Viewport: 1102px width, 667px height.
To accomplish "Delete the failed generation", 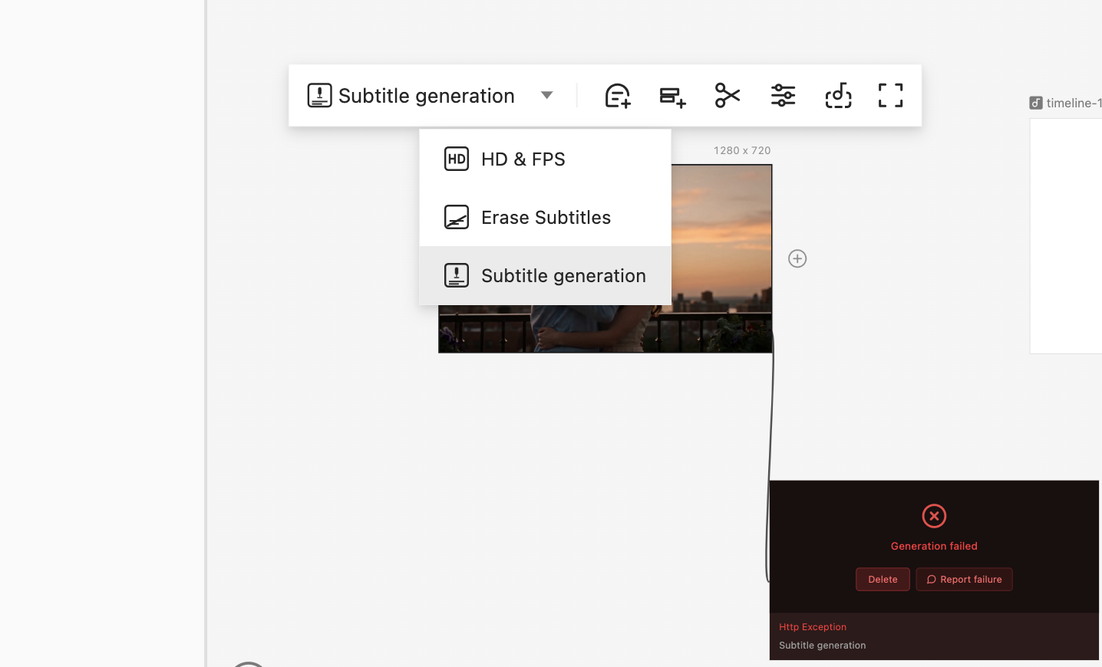I will pyautogui.click(x=883, y=580).
